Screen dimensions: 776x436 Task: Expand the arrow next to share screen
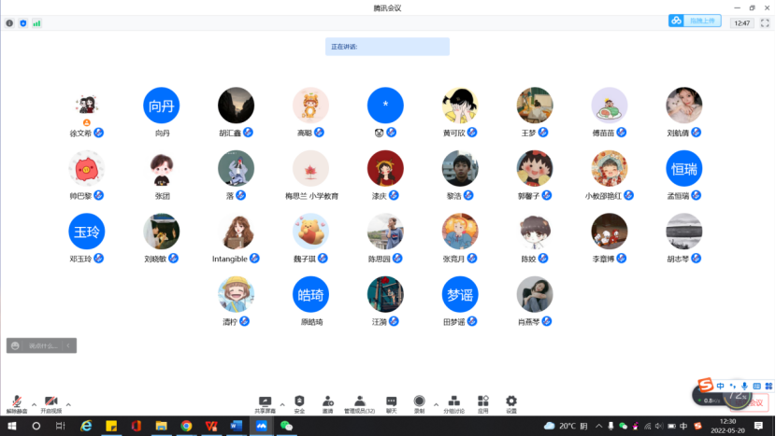282,404
